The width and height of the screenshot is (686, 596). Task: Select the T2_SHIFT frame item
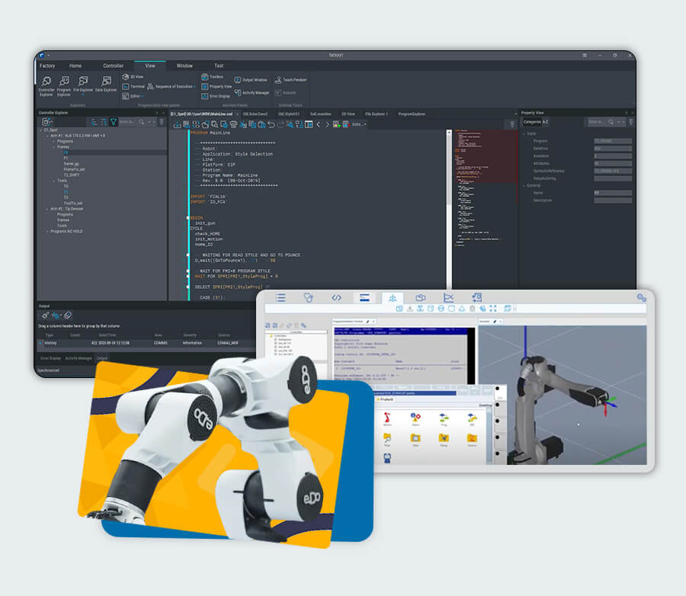pyautogui.click(x=72, y=175)
